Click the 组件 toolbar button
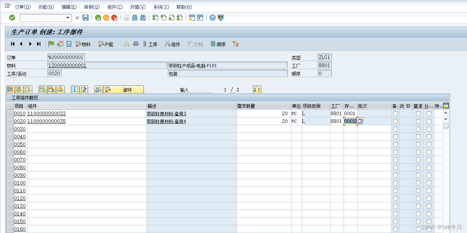 coord(173,44)
